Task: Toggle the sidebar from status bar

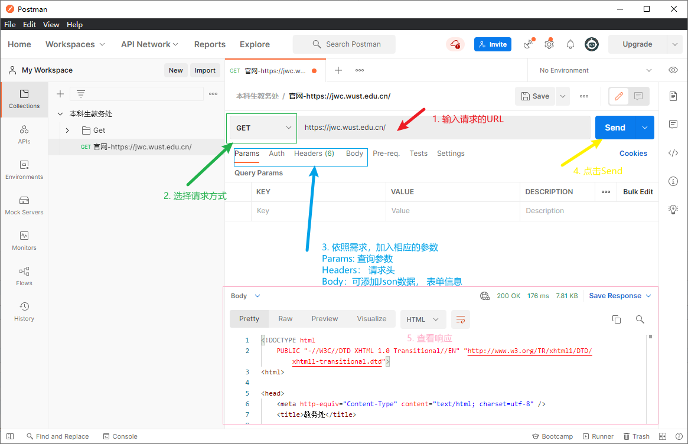Action: [x=10, y=436]
